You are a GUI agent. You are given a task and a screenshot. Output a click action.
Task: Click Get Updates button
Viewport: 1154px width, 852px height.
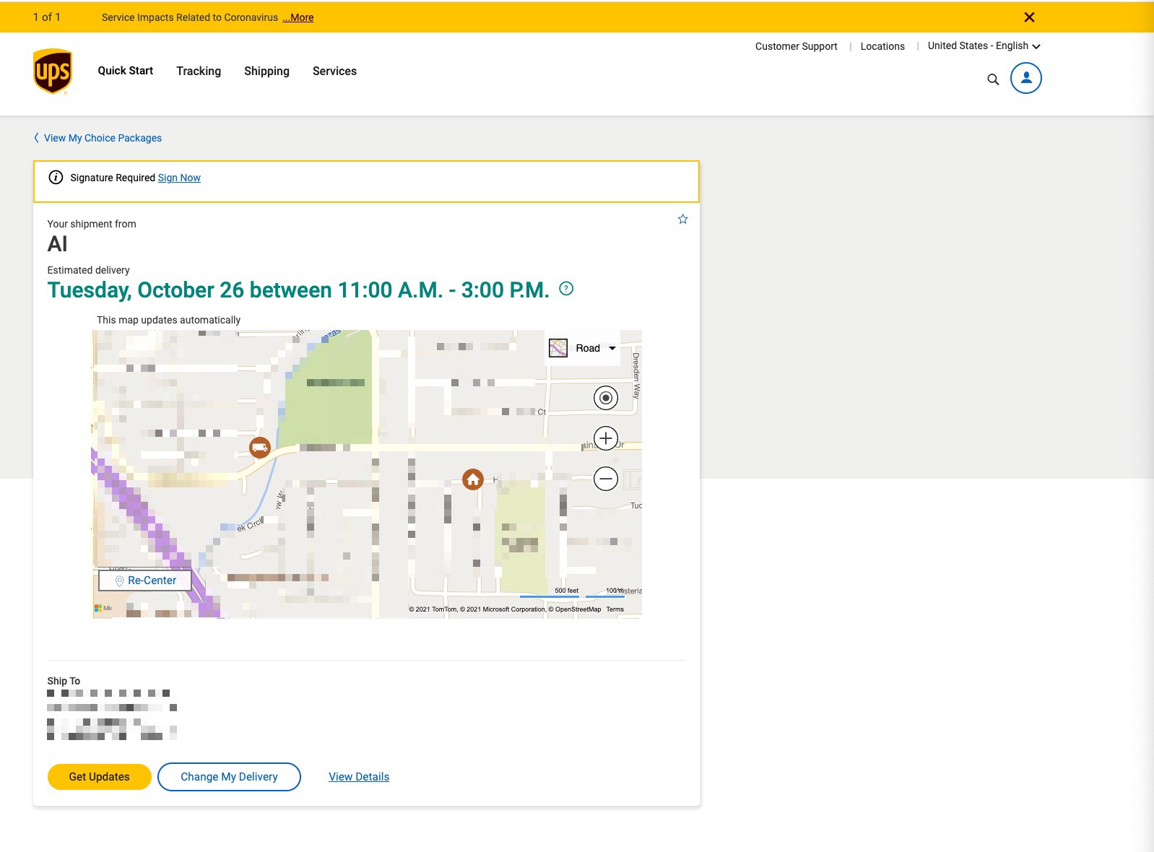pyautogui.click(x=100, y=777)
